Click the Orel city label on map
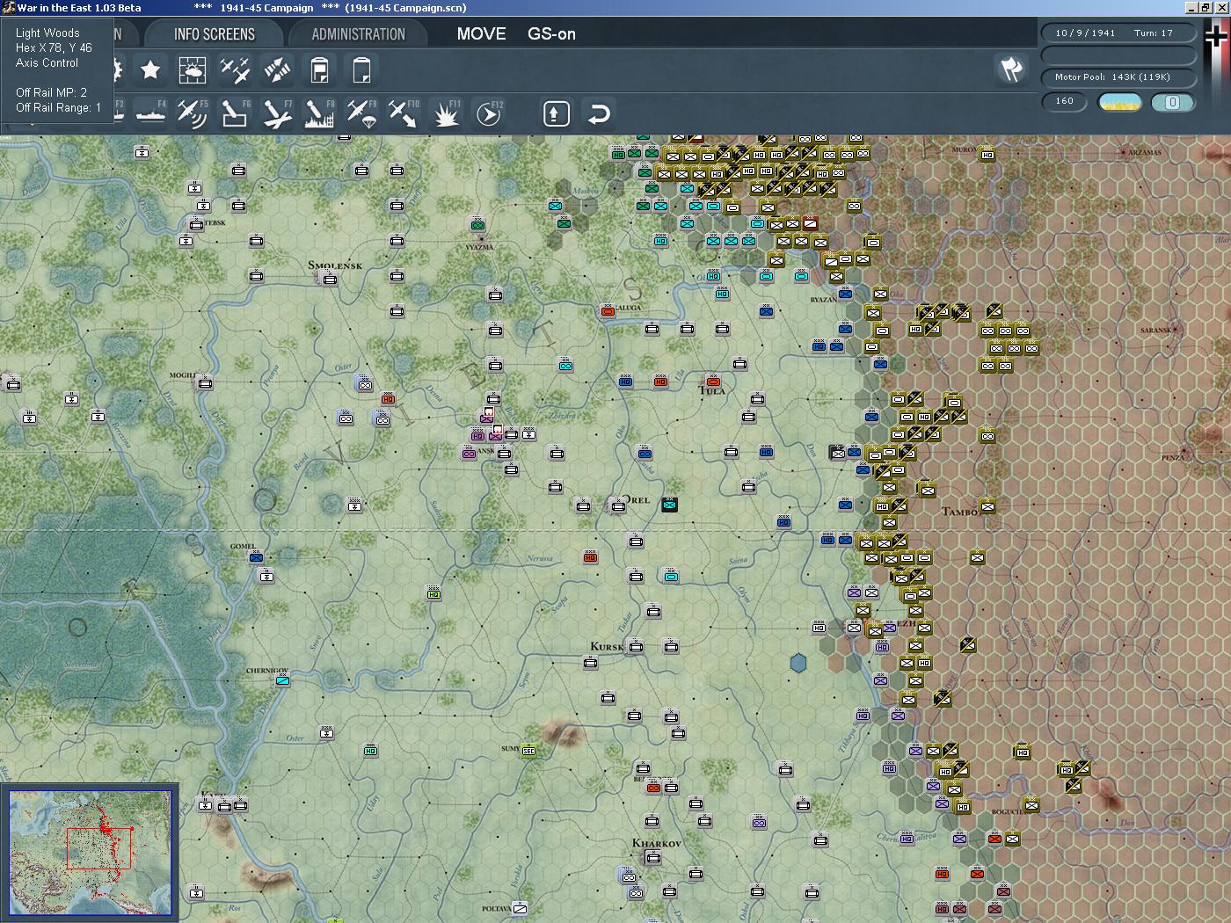 [637, 500]
